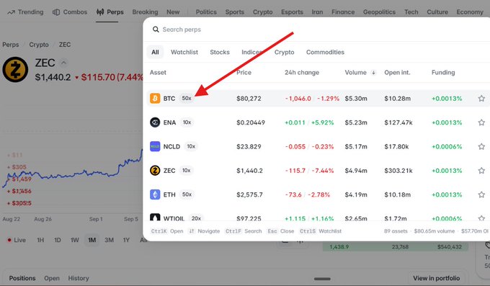This screenshot has width=490, height=286.
Task: Sort list by Price column header
Action: [244, 73]
